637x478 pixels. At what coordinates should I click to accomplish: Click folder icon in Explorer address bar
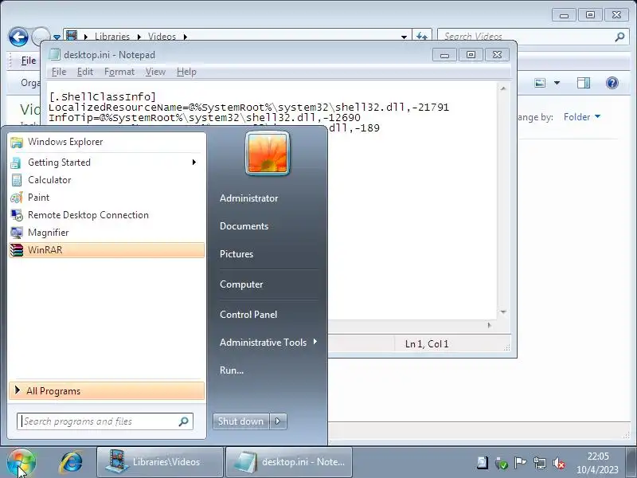point(72,36)
